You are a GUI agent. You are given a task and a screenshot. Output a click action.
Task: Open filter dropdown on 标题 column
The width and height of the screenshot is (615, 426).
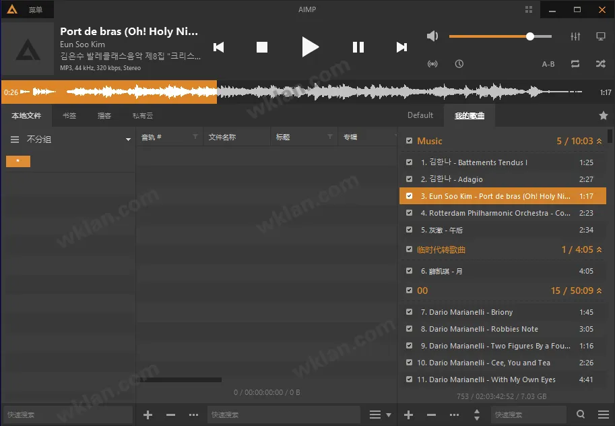point(330,137)
